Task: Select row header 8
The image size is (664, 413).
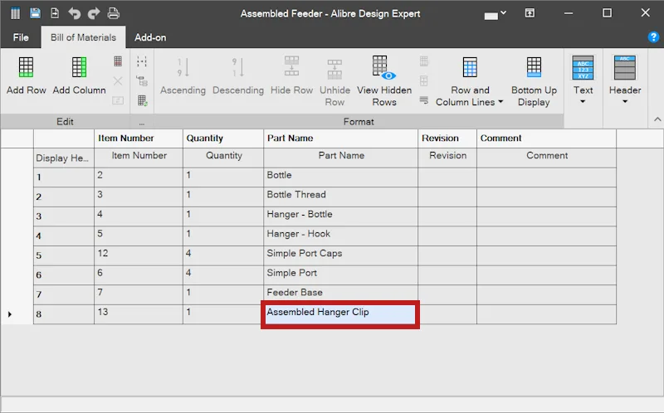Action: click(x=64, y=314)
